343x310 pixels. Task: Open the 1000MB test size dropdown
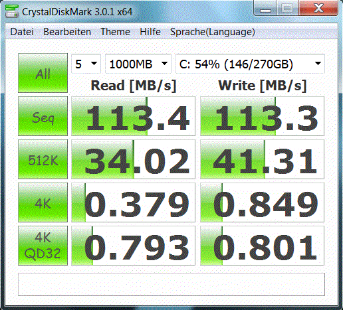coord(138,64)
